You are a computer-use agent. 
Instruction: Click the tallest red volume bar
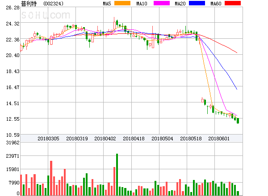[51, 178]
